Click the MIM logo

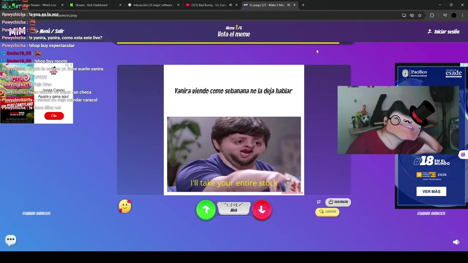17,31
